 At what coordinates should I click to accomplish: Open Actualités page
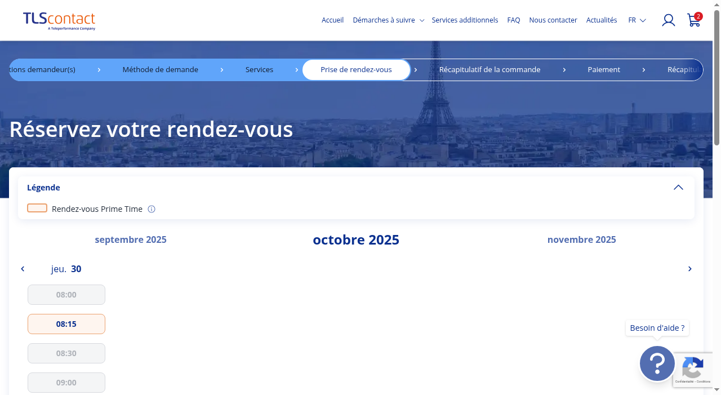click(602, 20)
